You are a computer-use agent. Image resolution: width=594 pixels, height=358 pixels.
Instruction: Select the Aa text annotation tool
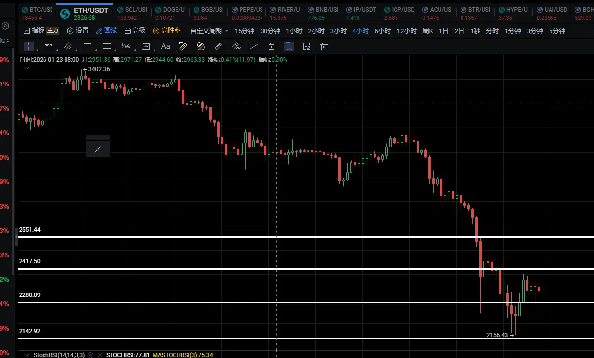(x=165, y=46)
